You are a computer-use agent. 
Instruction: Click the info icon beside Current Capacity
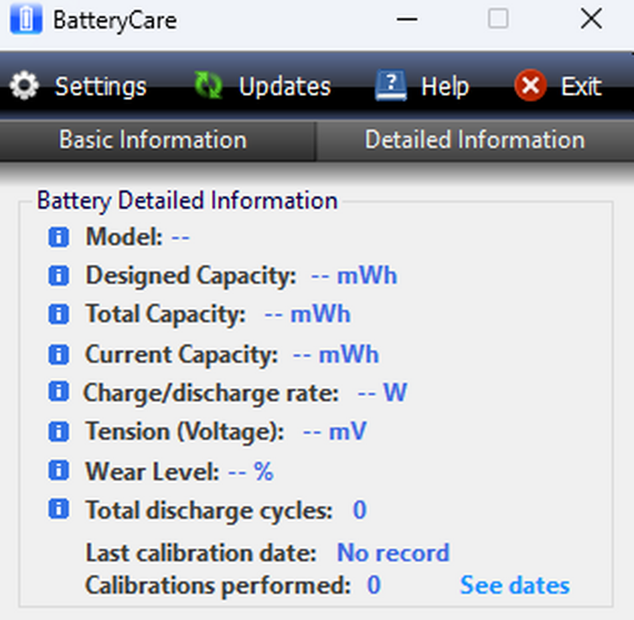(x=59, y=354)
